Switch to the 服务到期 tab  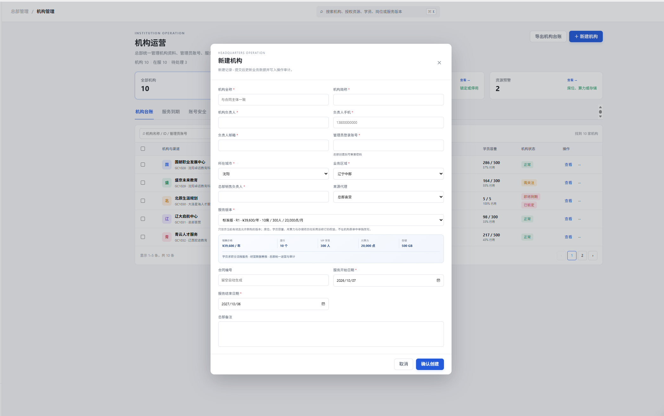click(x=171, y=112)
